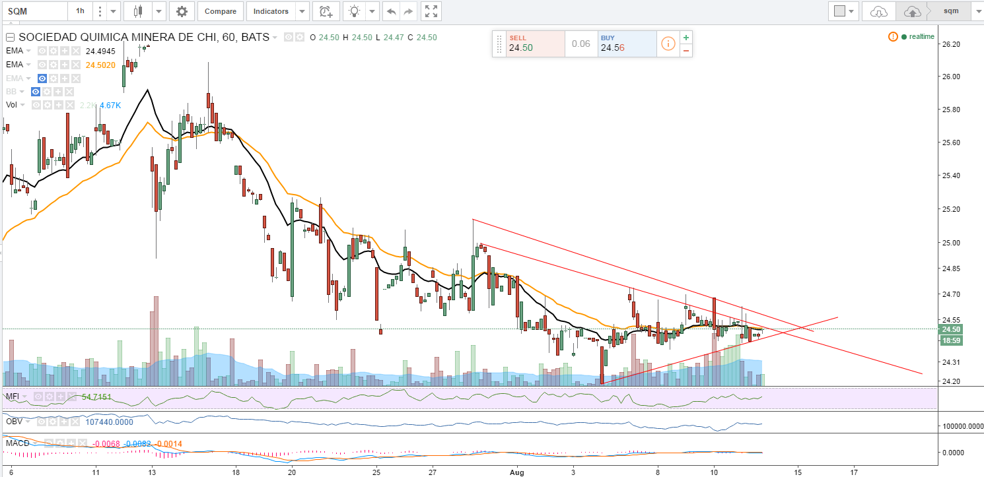The height and width of the screenshot is (477, 984).
Task: Redo the last undone chart action
Action: click(408, 11)
